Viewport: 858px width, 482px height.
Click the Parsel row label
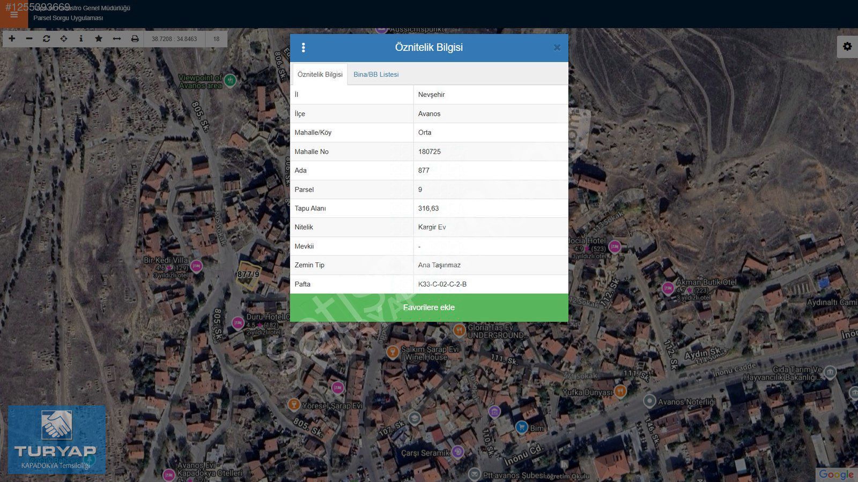coord(304,190)
